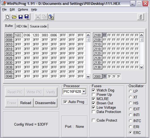
Task: Click the scissors Cut icon
Action: point(38,17)
